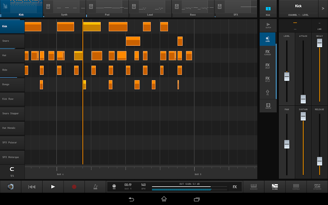This screenshot has width=328, height=205.
Task: Switch to the Score view
Action: [275, 187]
